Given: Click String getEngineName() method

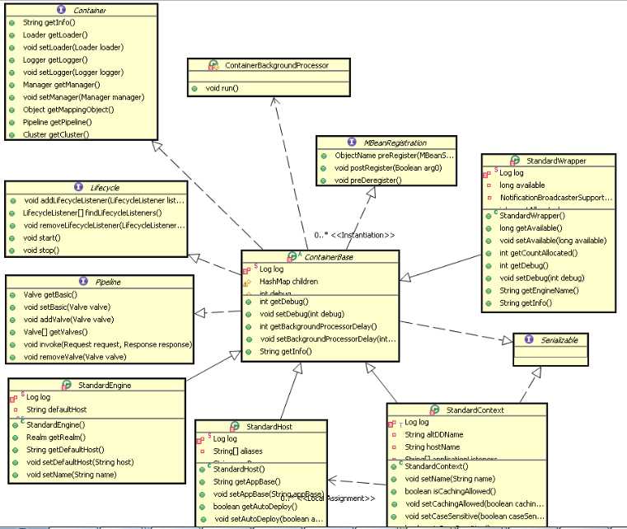Looking at the screenshot, I should pyautogui.click(x=539, y=290).
